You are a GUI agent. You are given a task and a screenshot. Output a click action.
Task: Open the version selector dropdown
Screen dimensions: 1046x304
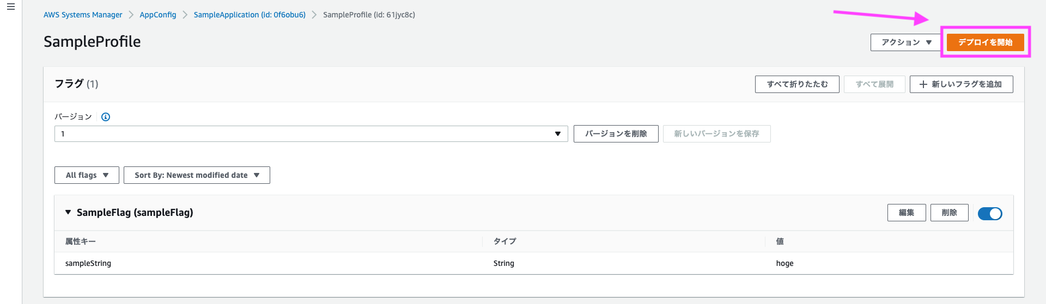(x=311, y=134)
